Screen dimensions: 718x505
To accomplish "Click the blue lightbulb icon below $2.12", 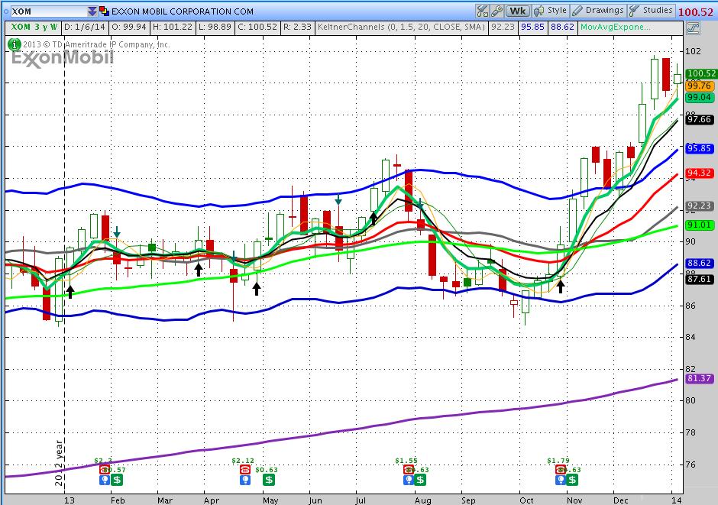I will [x=245, y=480].
